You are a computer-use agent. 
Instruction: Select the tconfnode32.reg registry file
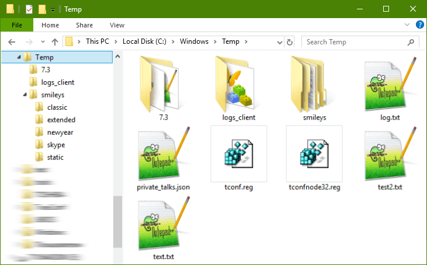[x=314, y=154]
